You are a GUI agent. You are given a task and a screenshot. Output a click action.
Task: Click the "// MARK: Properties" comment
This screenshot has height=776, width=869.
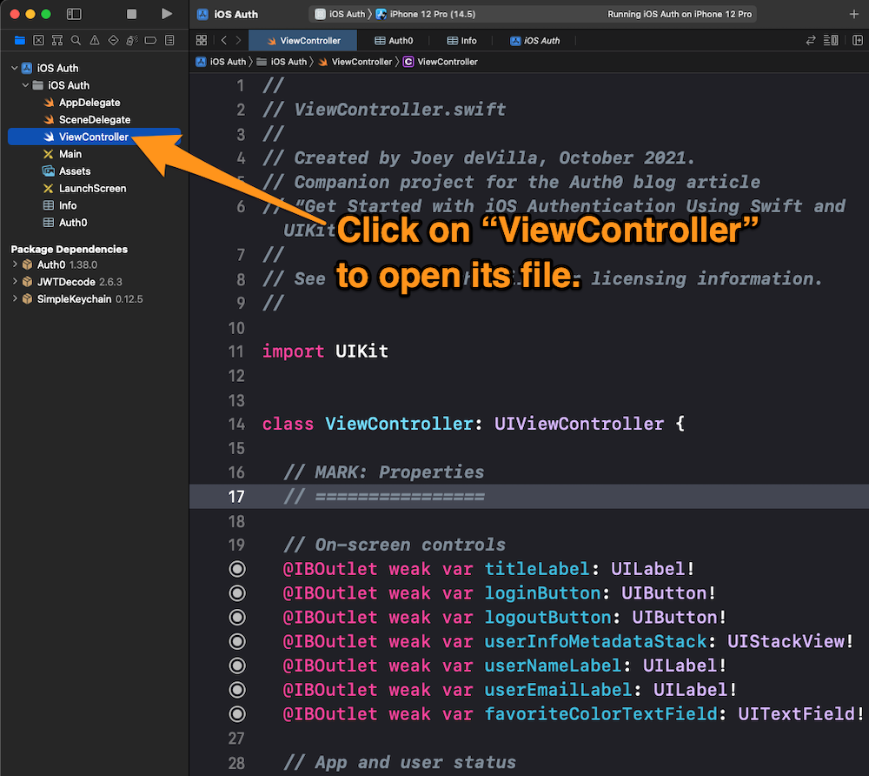pos(383,472)
